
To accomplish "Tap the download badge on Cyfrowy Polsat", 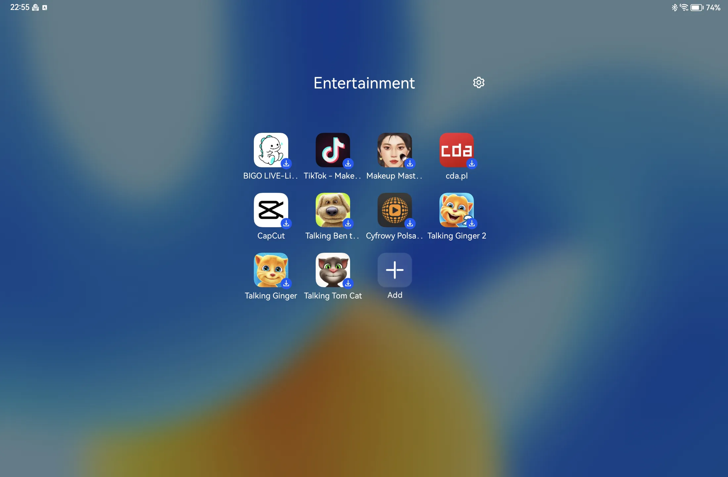I will coord(410,224).
